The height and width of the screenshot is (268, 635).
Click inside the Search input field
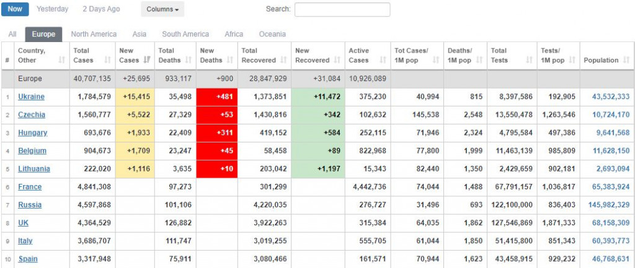[x=342, y=9]
